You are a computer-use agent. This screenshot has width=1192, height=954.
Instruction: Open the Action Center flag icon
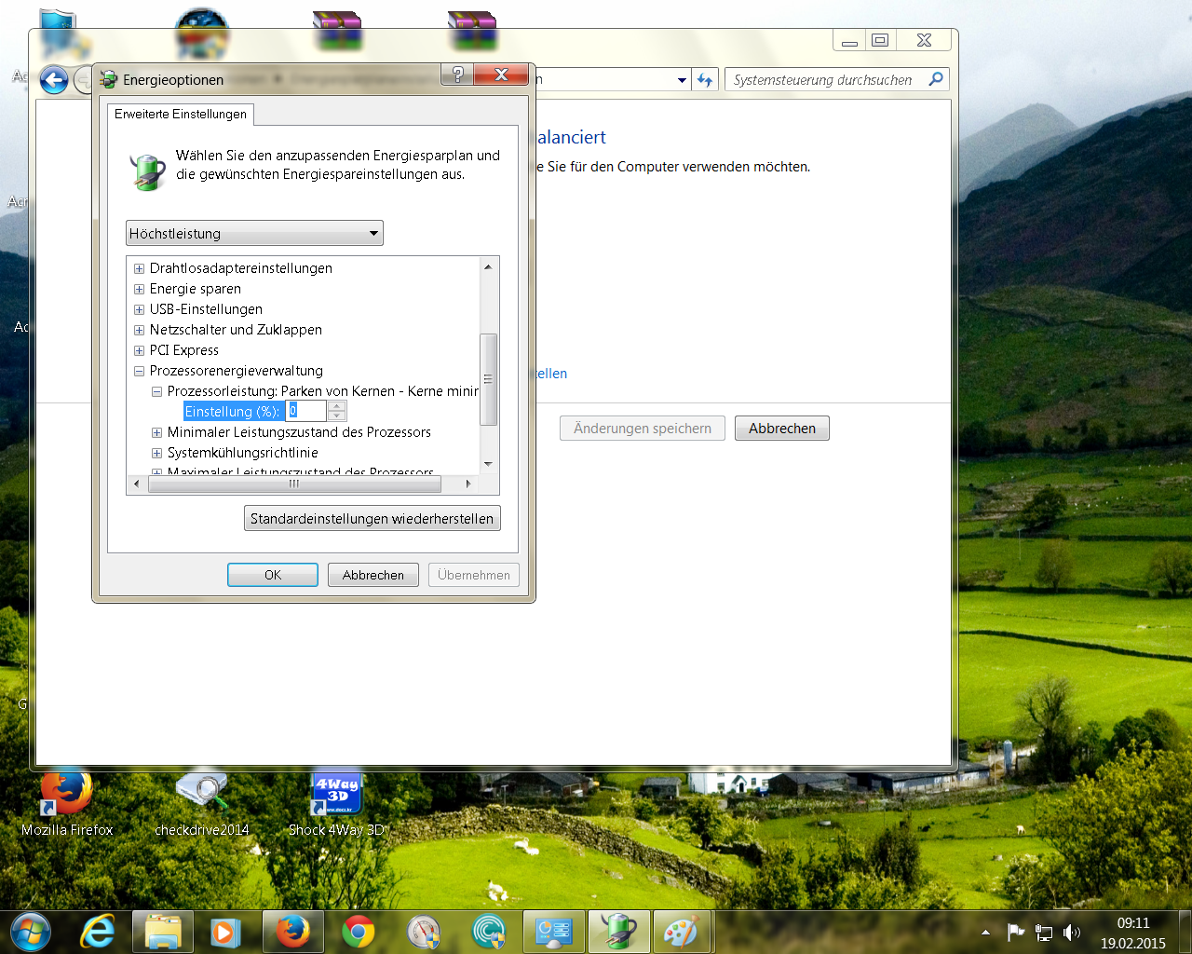[x=1015, y=932]
